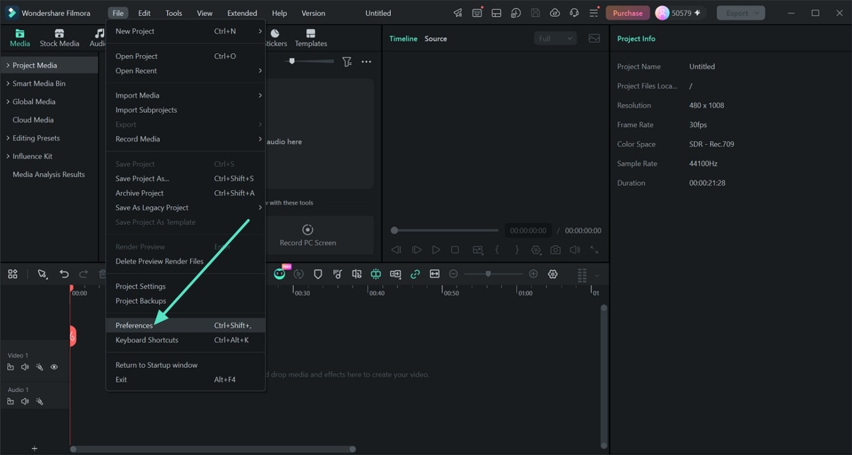Open the Stock Media tab

pos(59,38)
